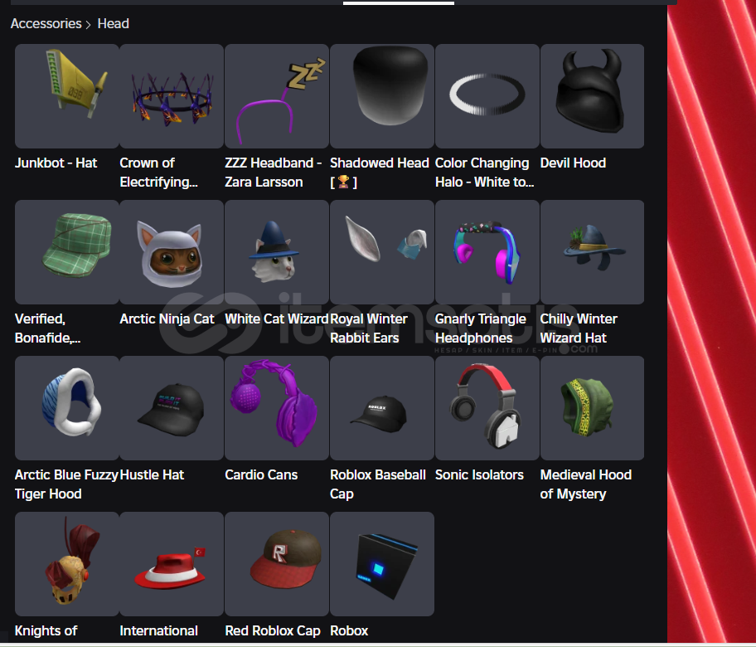Open the Shadowed Head item thumbnail

click(382, 96)
